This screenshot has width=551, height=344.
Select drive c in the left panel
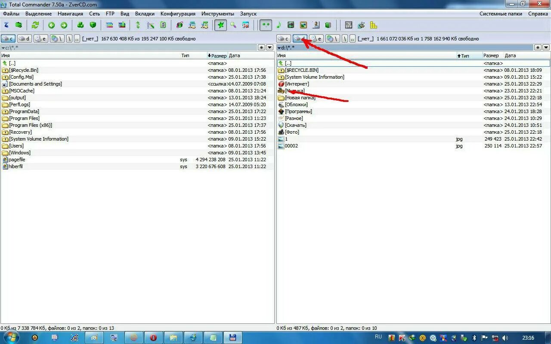8,39
